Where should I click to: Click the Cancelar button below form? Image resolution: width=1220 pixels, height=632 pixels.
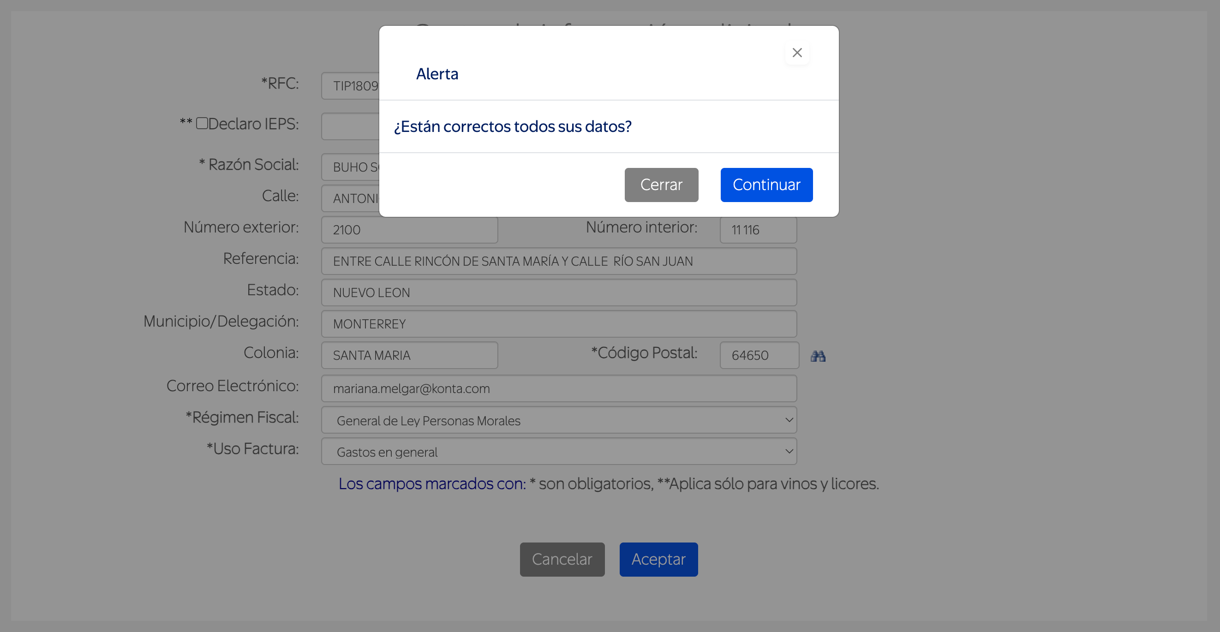pos(562,559)
